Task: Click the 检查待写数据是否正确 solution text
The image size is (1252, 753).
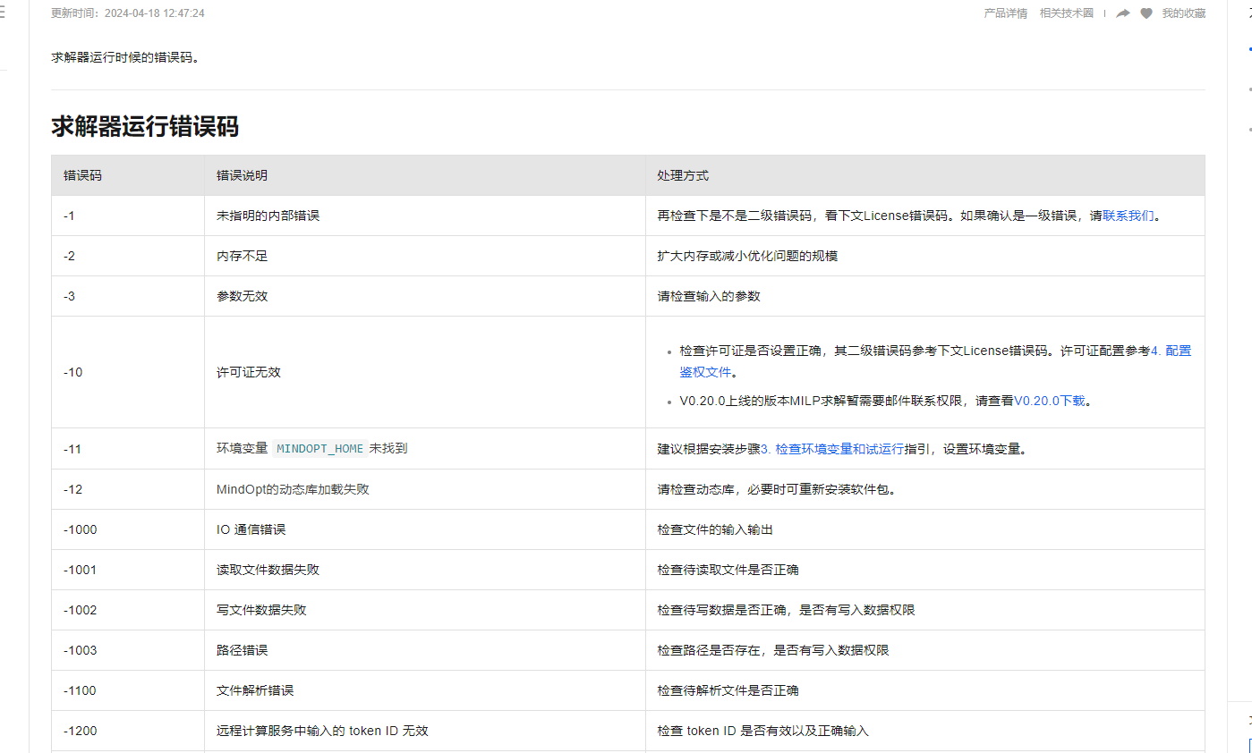Action: coord(786,610)
